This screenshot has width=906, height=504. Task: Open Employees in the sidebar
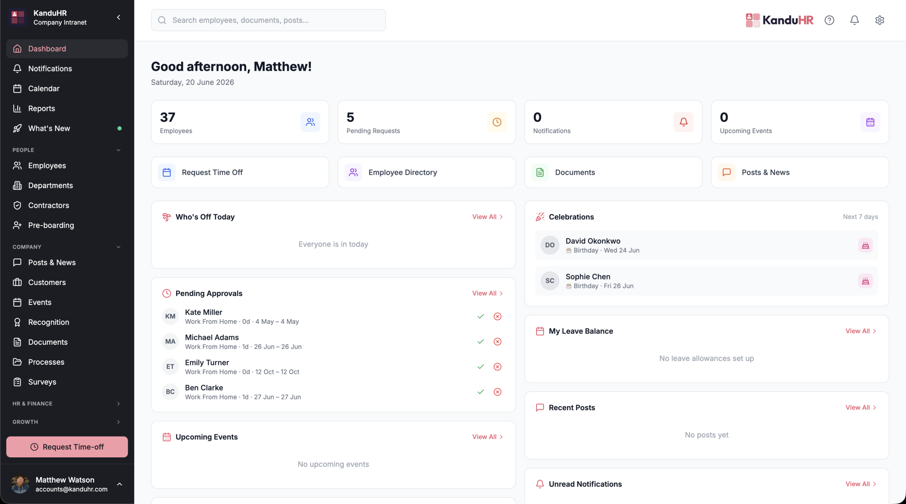(x=67, y=166)
